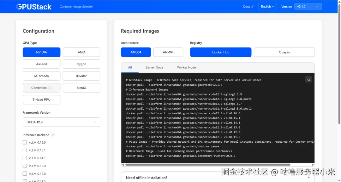Click the cuda12.9-vllm0.11.2 pull command line
This screenshot has width=341, height=182.
[x=183, y=137]
